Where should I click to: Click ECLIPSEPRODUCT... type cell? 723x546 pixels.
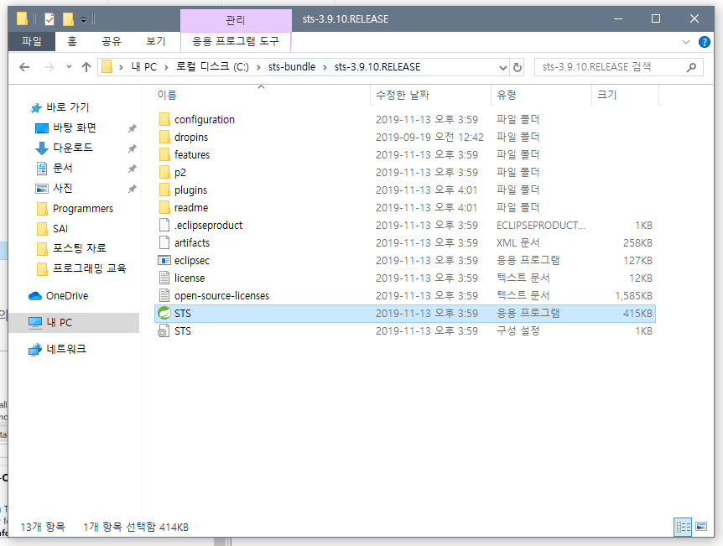point(540,225)
